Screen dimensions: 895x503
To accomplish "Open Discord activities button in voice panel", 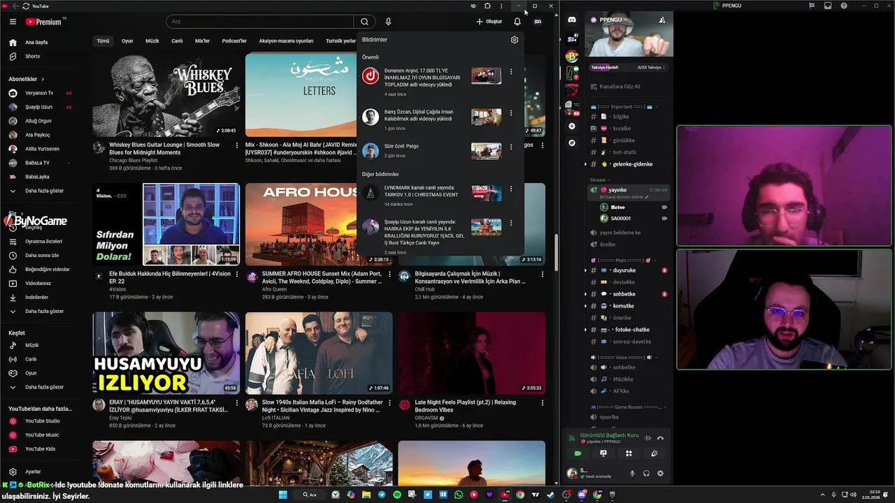I will [629, 453].
